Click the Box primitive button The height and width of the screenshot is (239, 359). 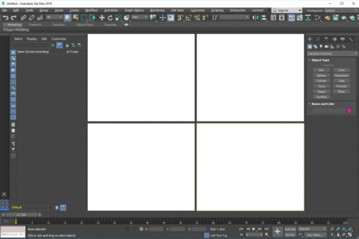[321, 70]
